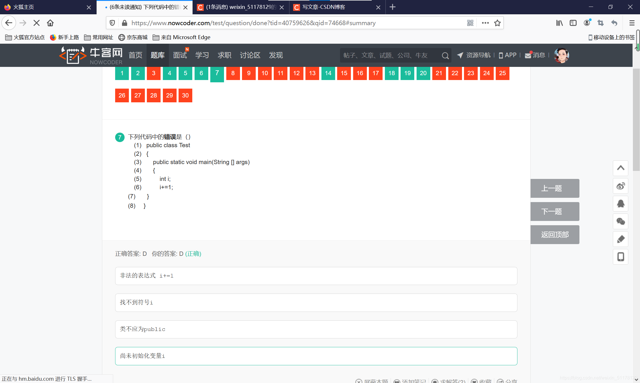640x383 pixels.
Task: Open the 求职 navigation item
Action: pyautogui.click(x=225, y=55)
